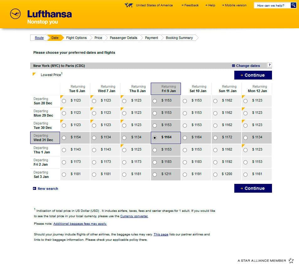Click the New search back arrow icon

[x=35, y=189]
